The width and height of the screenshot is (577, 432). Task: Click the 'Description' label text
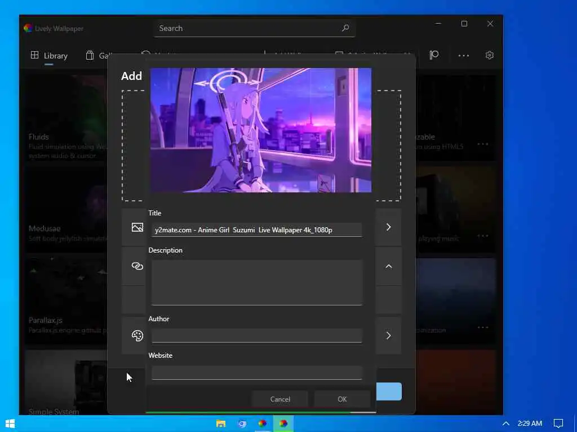(x=165, y=250)
